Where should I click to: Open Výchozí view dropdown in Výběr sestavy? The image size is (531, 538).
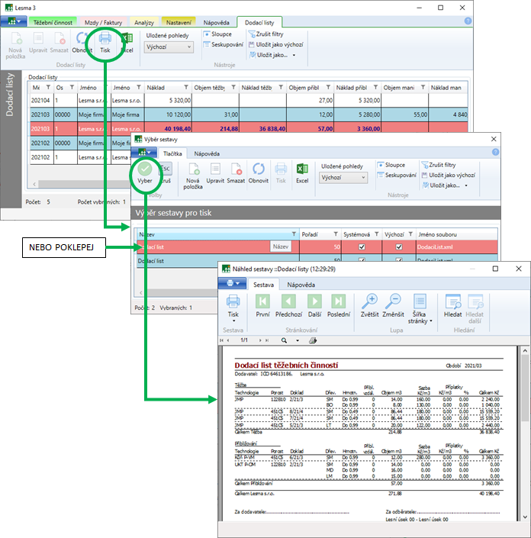(x=343, y=177)
